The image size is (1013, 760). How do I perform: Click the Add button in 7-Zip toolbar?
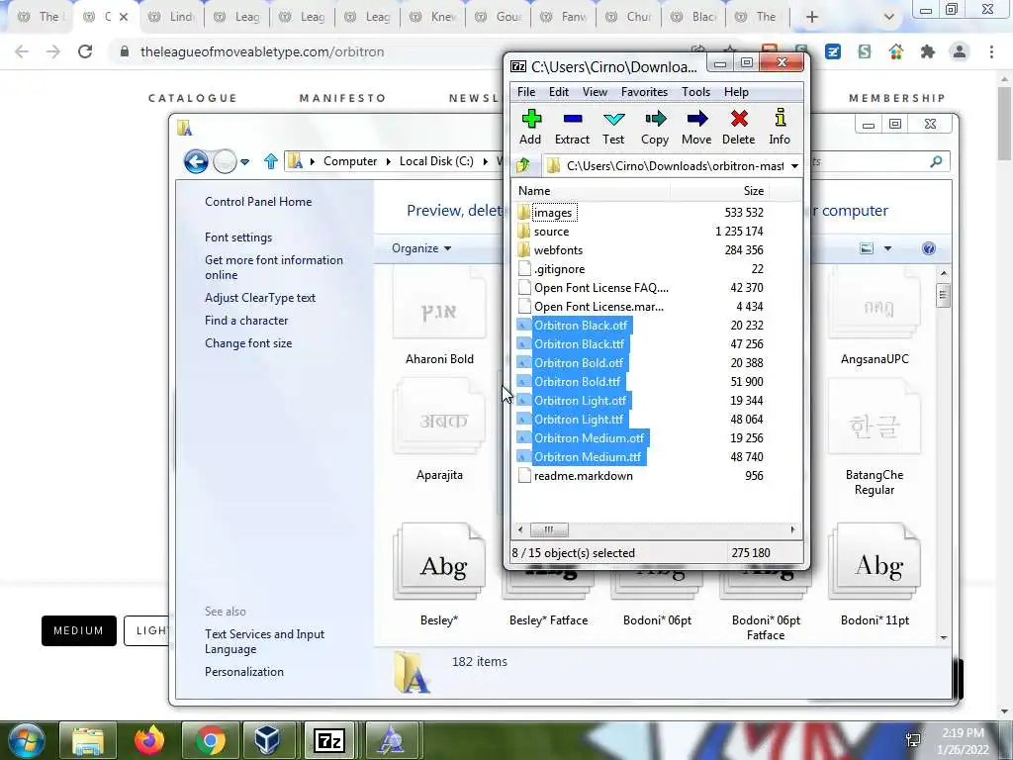pos(530,127)
